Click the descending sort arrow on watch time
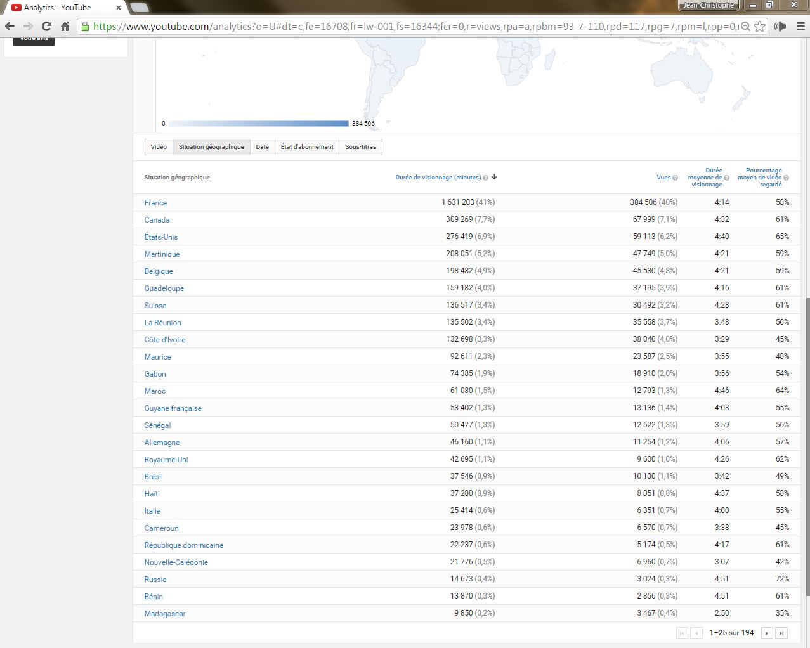This screenshot has height=648, width=810. click(x=494, y=177)
